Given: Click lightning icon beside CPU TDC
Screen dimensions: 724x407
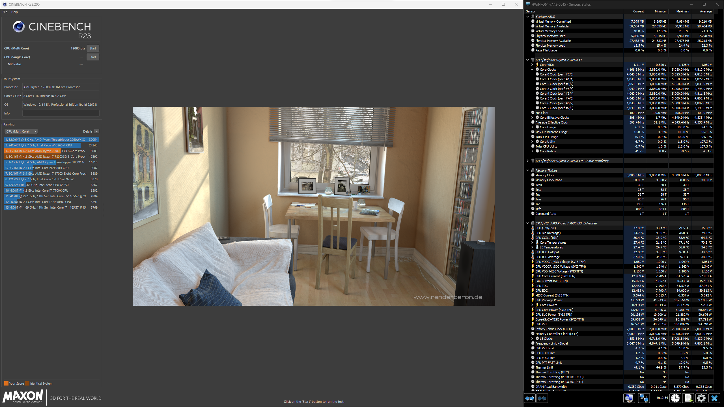Looking at the screenshot, I should 533,286.
